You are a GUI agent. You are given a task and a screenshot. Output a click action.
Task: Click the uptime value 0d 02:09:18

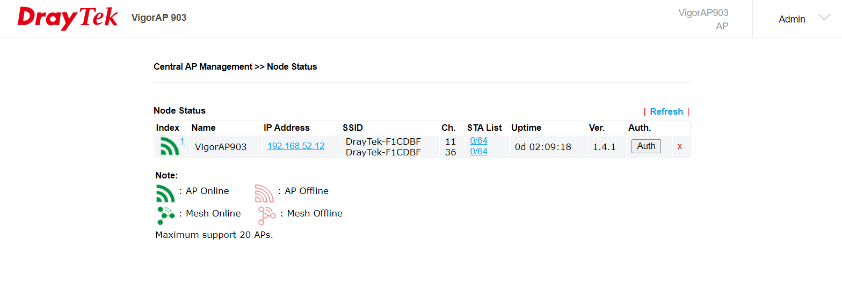pyautogui.click(x=543, y=146)
